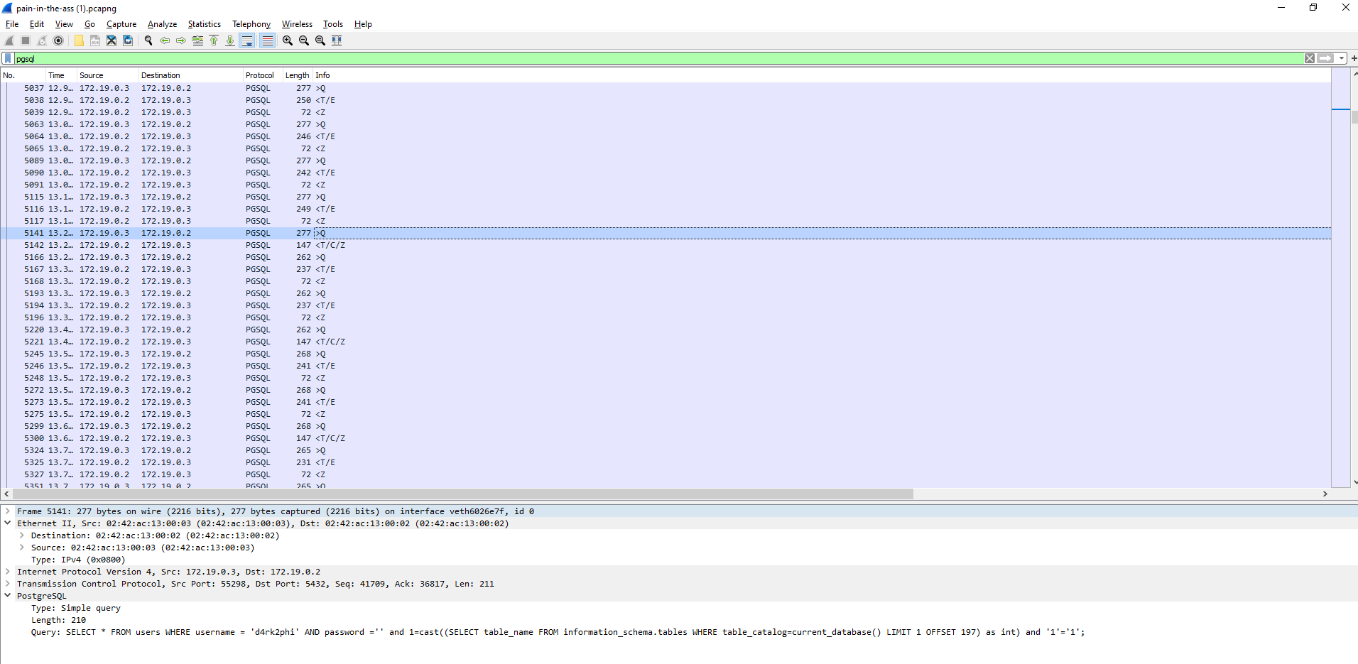Click the Resize columns toolbar icon
Screen dimensions: 1358x664
pos(337,40)
